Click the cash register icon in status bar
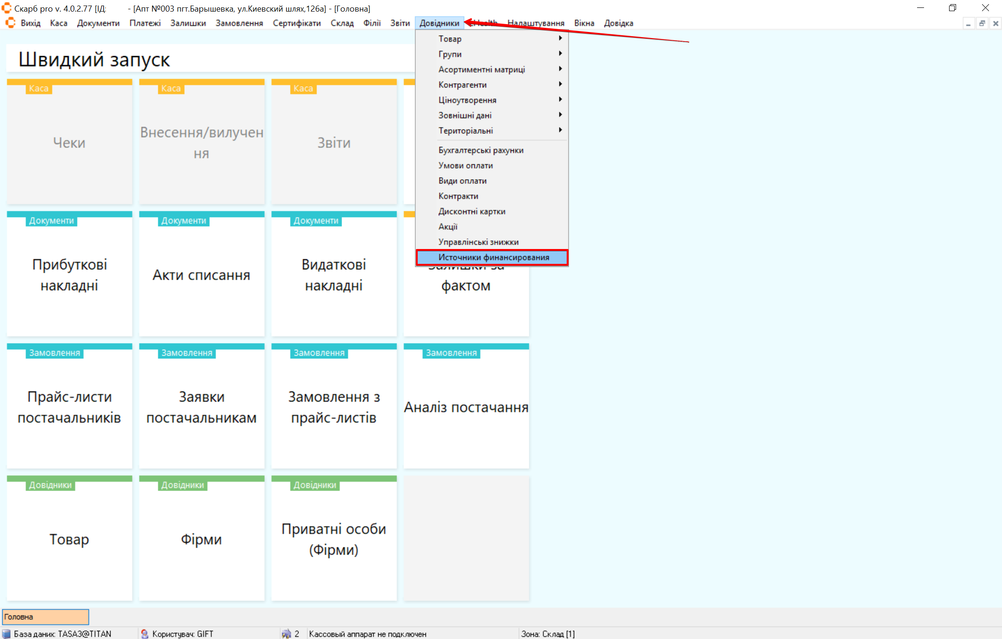 coord(286,634)
